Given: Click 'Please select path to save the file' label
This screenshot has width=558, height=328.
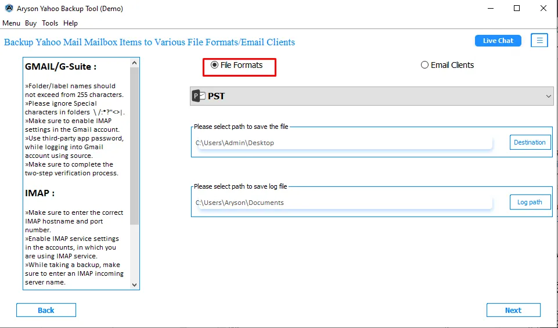Looking at the screenshot, I should pyautogui.click(x=242, y=127).
